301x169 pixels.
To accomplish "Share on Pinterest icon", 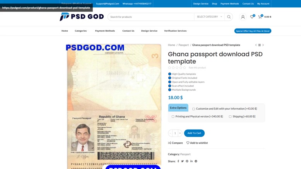I will (x=187, y=161).
